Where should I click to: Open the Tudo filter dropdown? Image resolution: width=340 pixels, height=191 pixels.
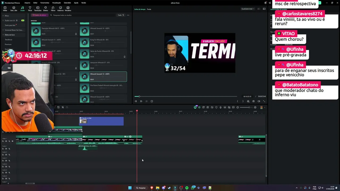121,15
